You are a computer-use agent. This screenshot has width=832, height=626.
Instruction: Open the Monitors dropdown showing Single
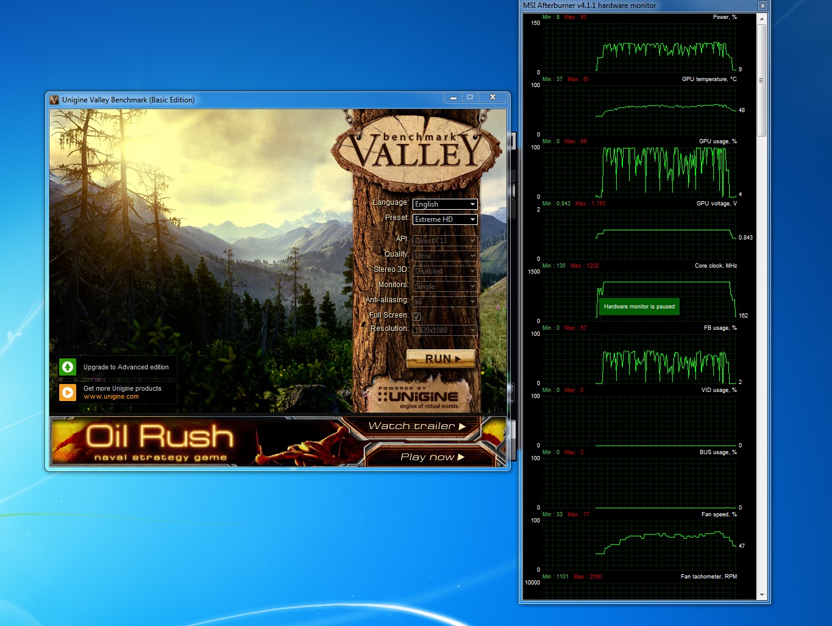point(445,286)
